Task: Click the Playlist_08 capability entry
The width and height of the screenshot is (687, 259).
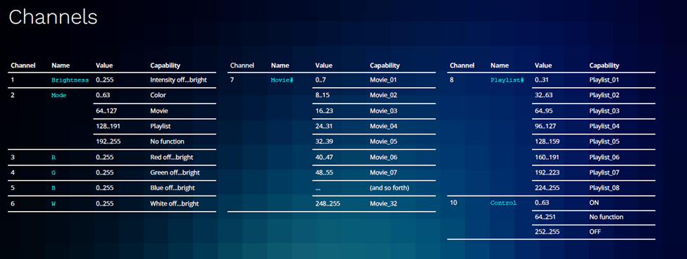Action: (x=605, y=188)
